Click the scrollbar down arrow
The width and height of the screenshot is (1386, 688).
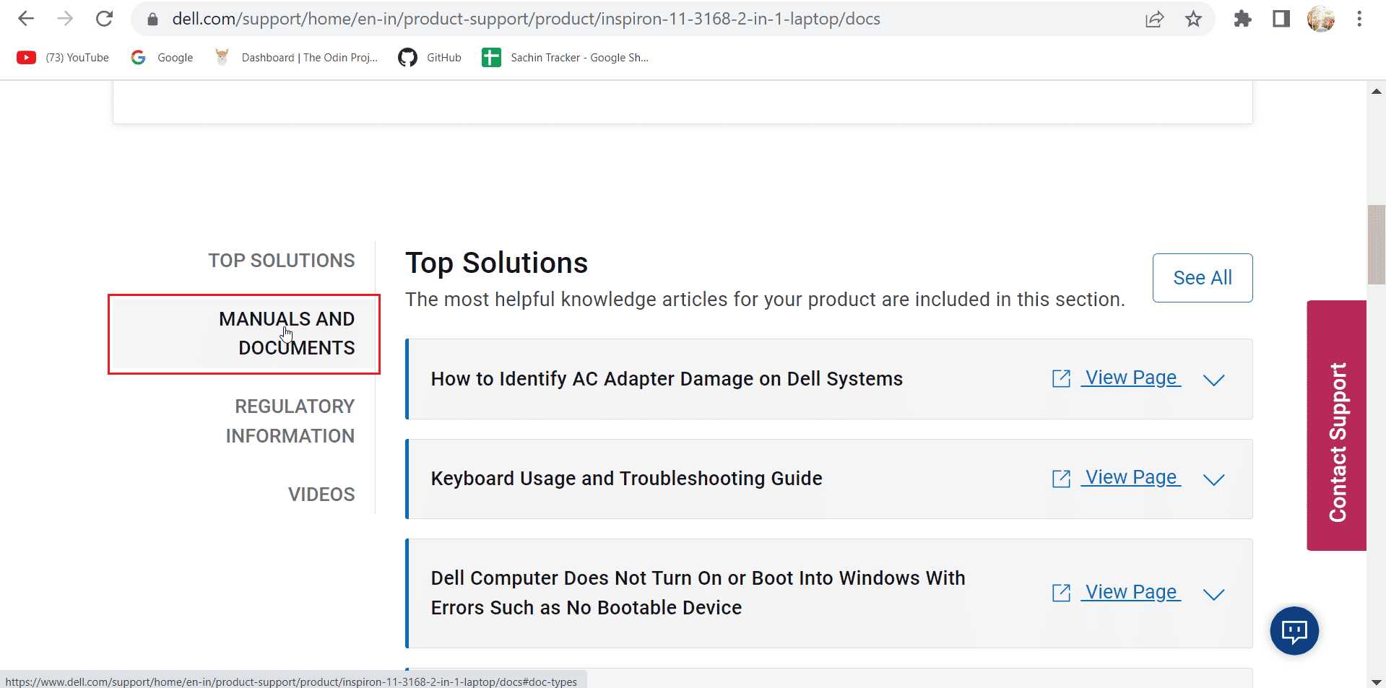[1376, 681]
